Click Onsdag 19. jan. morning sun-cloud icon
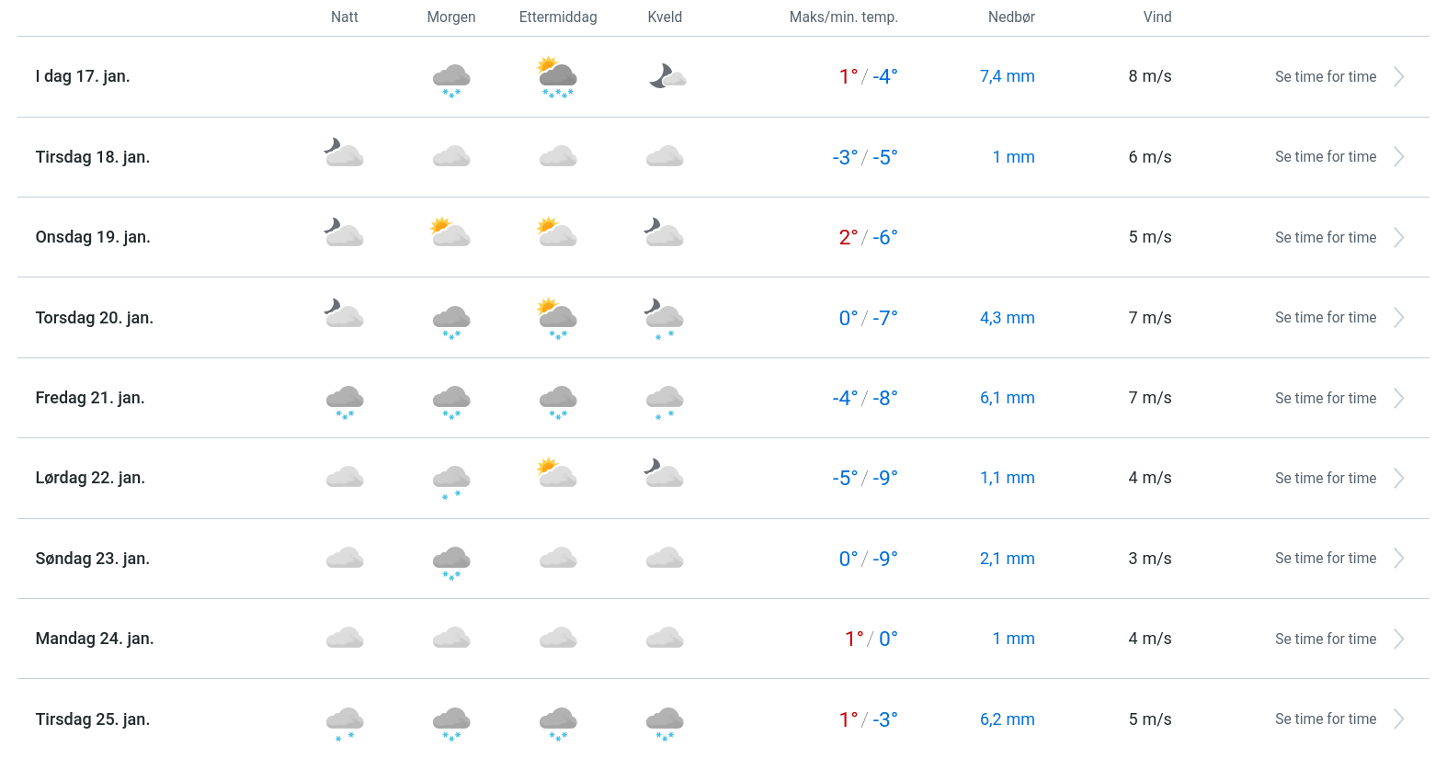 click(450, 232)
